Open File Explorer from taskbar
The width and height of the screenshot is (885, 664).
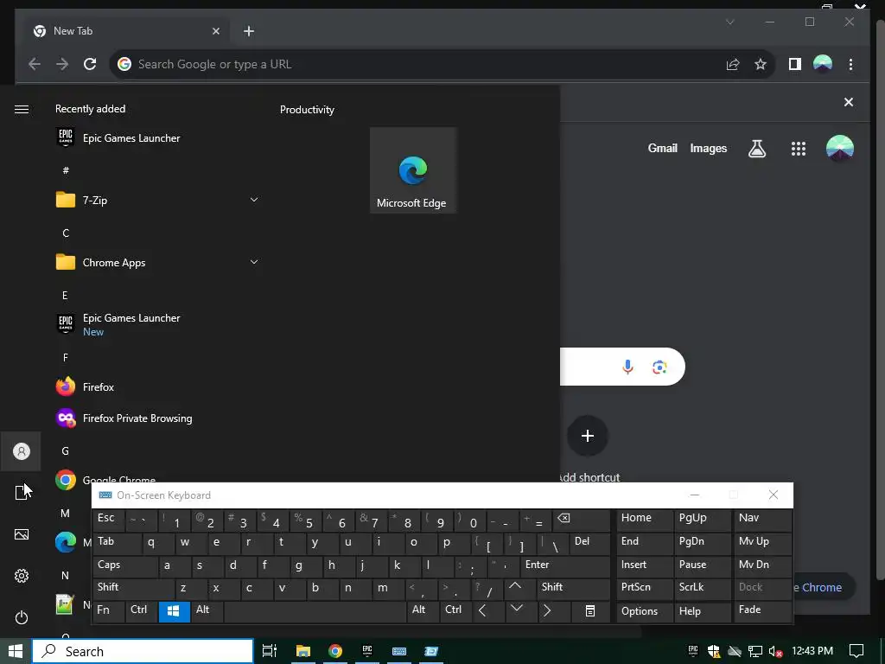(x=303, y=651)
